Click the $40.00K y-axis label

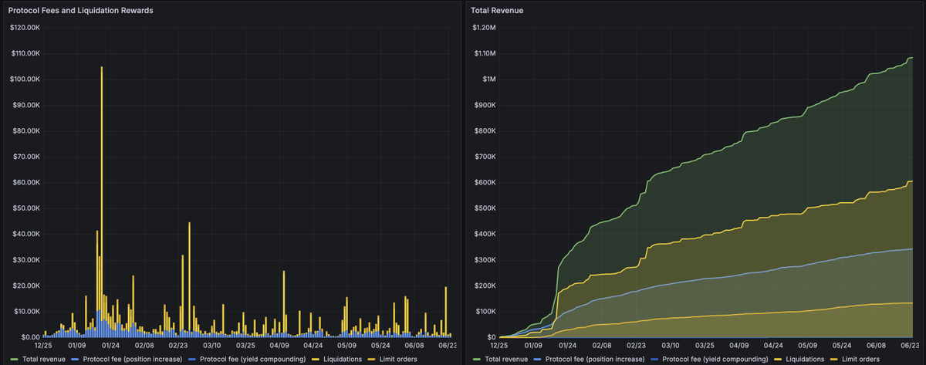(x=26, y=234)
